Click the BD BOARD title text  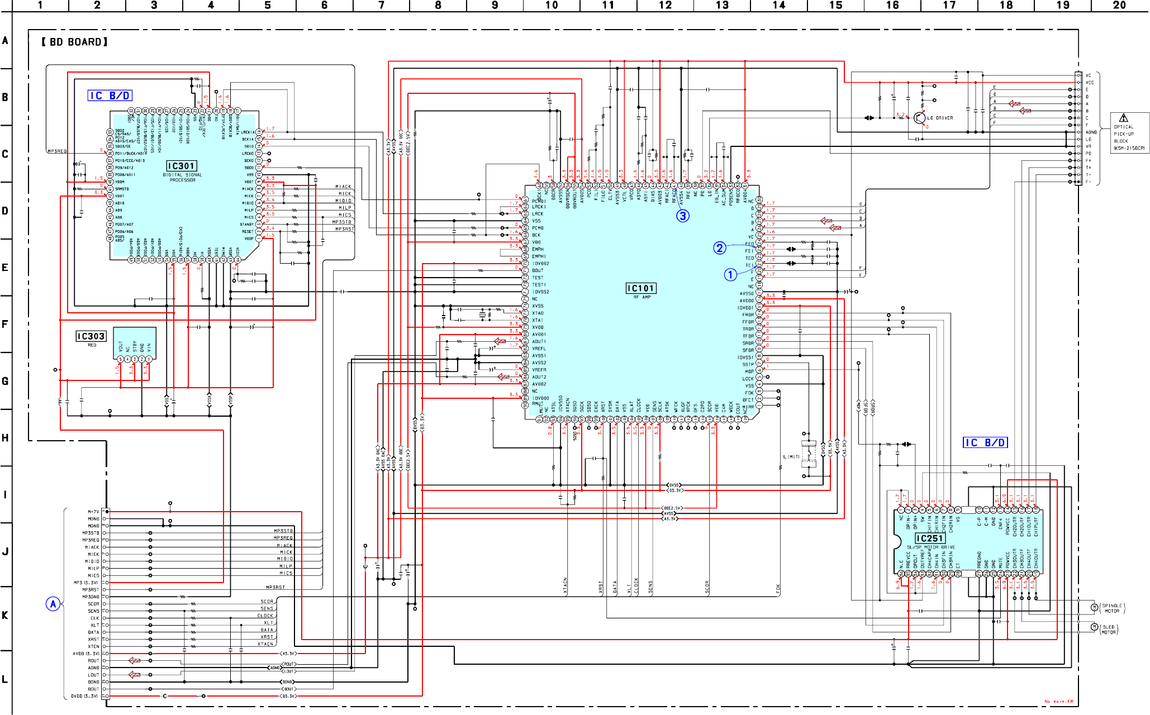pos(74,42)
